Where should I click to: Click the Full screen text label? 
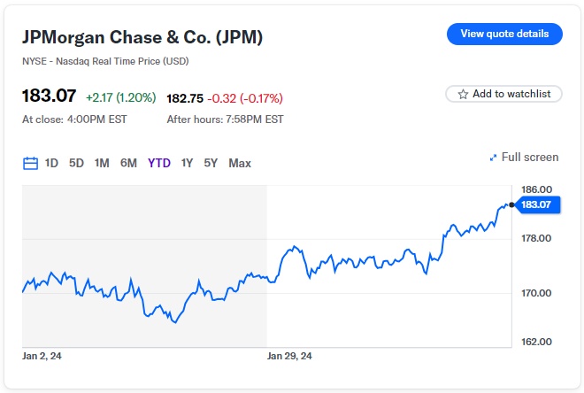pyautogui.click(x=530, y=158)
